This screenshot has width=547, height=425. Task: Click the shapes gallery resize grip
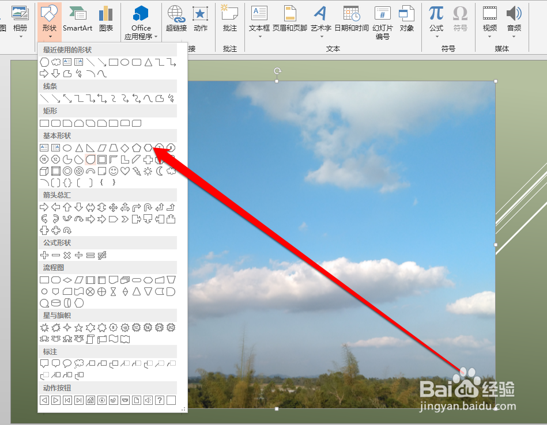pyautogui.click(x=183, y=409)
